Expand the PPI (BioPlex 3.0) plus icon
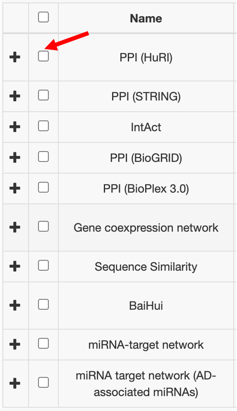Screen dimensions: 237x411 coord(15,188)
